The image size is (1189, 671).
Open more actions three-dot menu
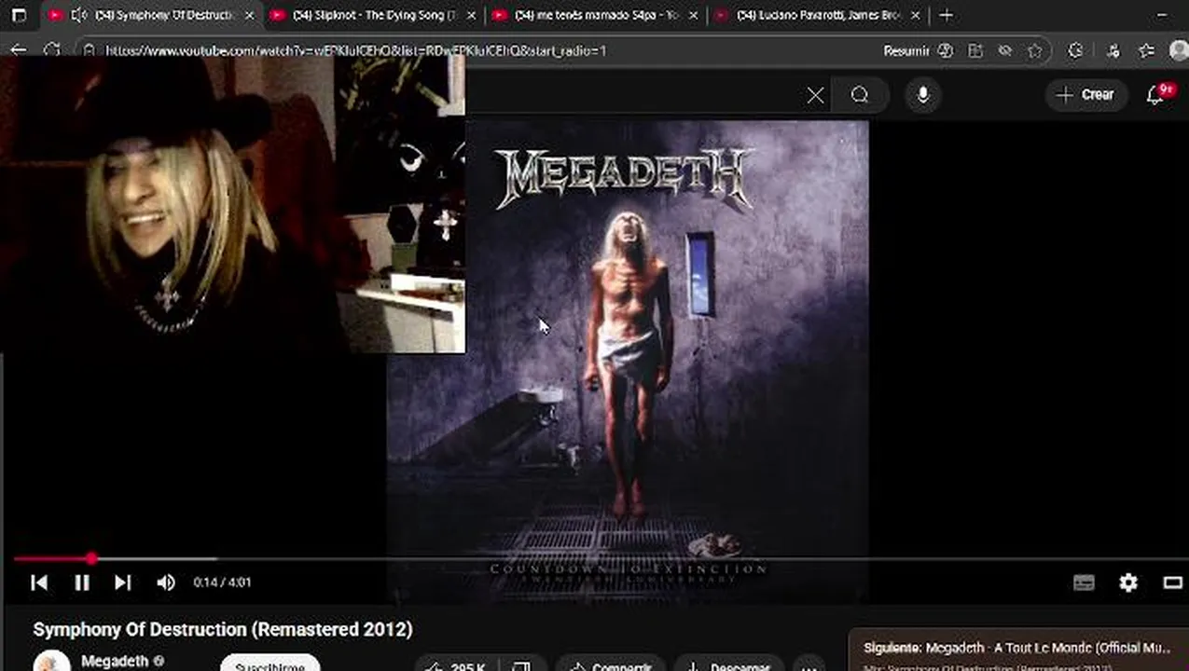809,666
